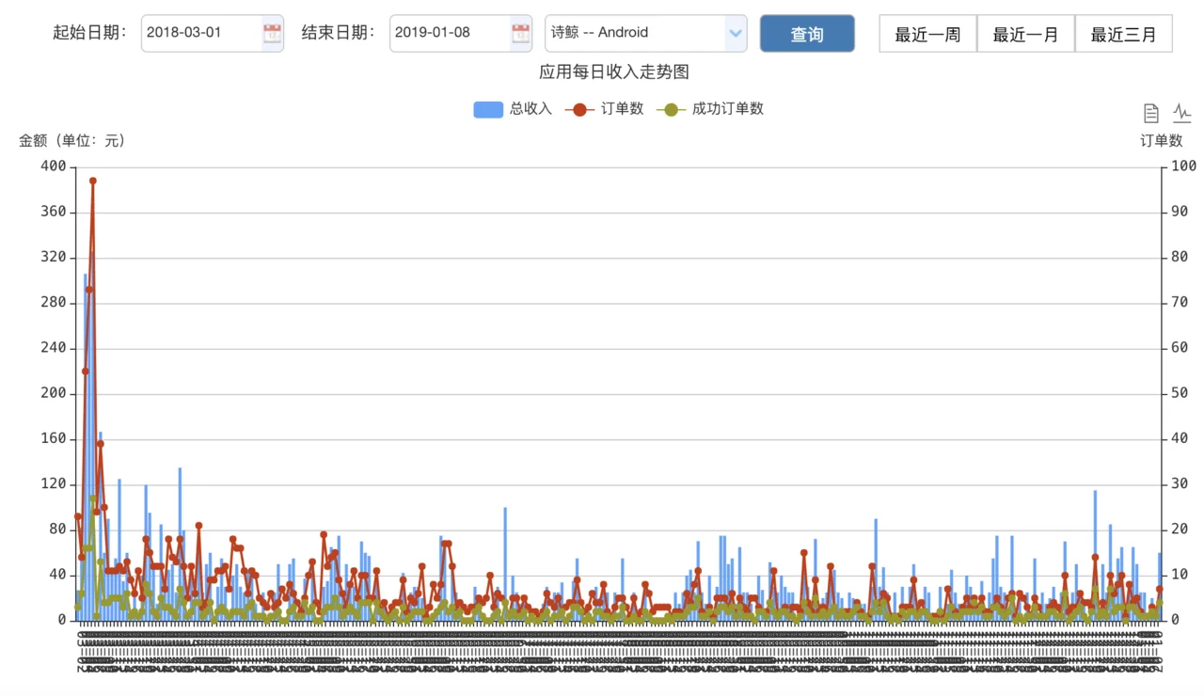Click the 查询 search button
Screen dimensions: 1204x696
[807, 34]
